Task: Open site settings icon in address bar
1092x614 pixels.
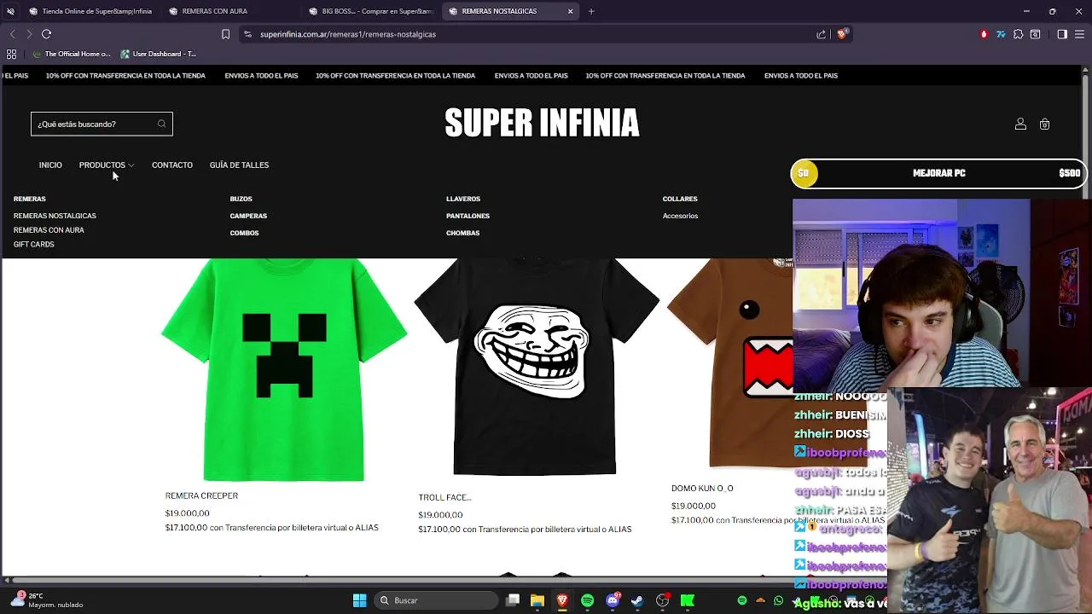Action: pos(247,34)
